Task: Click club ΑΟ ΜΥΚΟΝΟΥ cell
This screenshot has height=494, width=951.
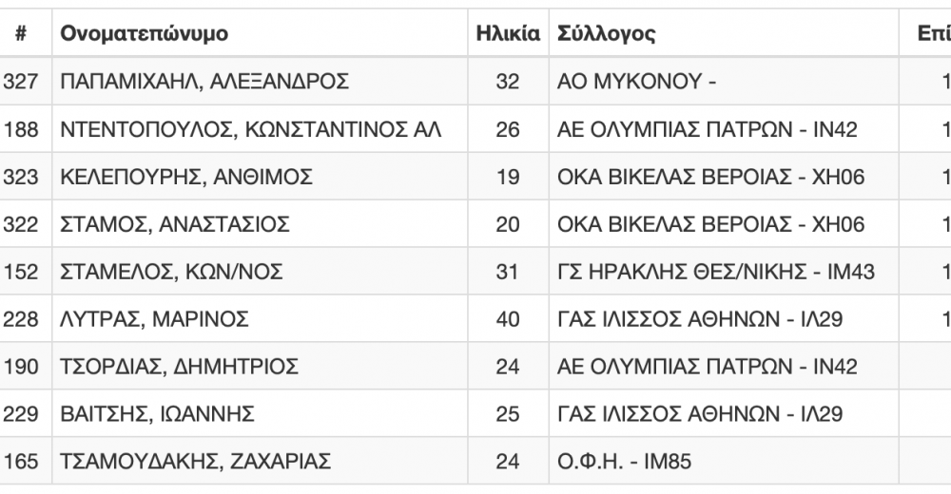Action: click(637, 81)
